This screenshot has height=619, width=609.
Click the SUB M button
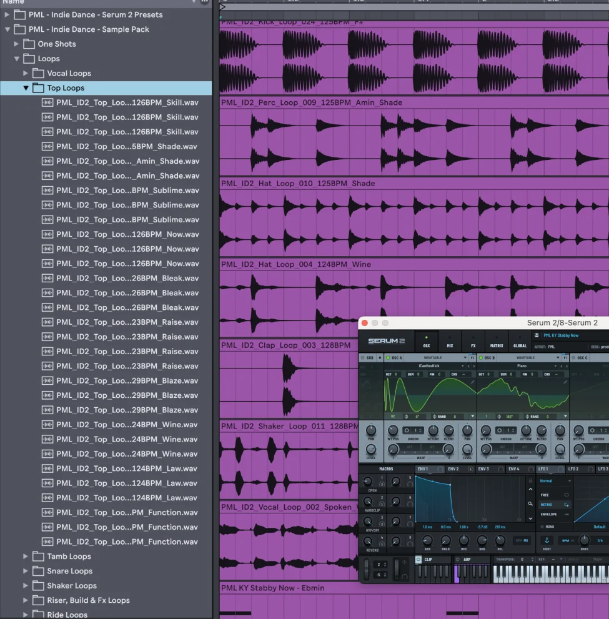click(x=380, y=358)
